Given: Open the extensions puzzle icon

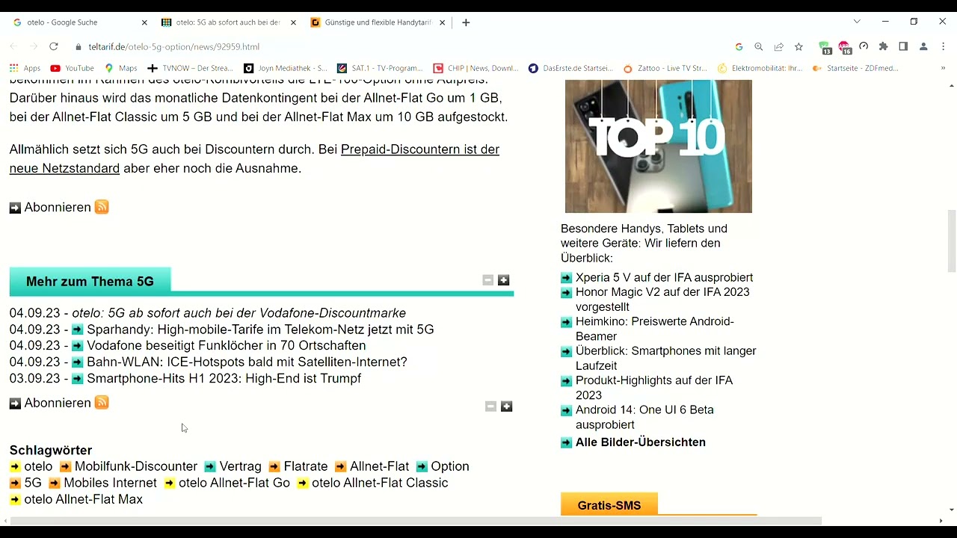Looking at the screenshot, I should tap(883, 46).
